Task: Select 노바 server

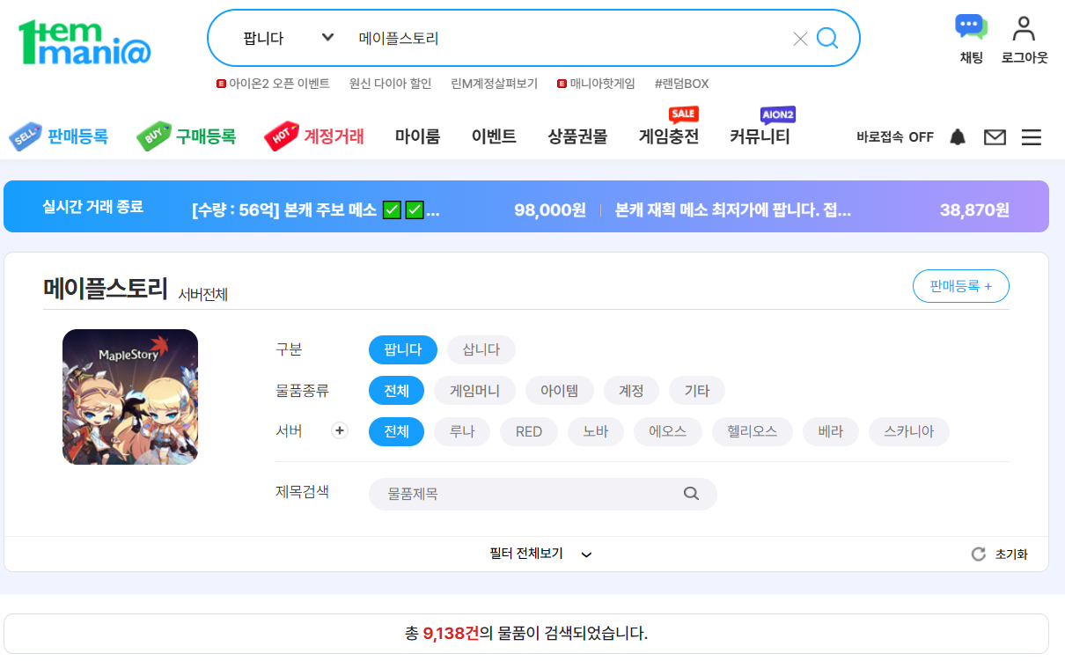Action: (x=596, y=432)
